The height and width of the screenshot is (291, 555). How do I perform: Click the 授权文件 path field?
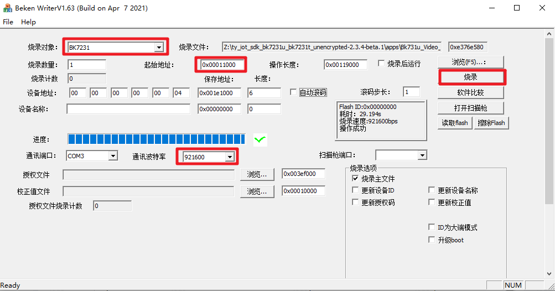pyautogui.click(x=149, y=174)
